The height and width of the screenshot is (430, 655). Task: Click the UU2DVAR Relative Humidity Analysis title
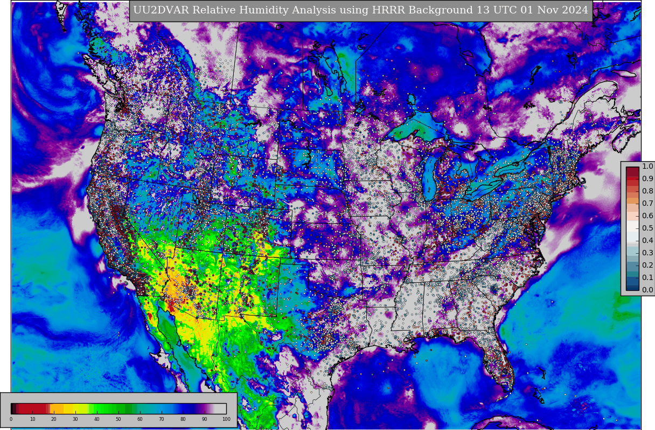(360, 10)
